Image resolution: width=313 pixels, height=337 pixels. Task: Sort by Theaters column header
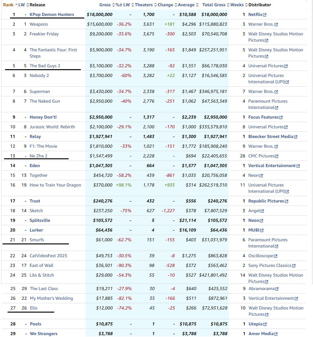click(x=146, y=5)
